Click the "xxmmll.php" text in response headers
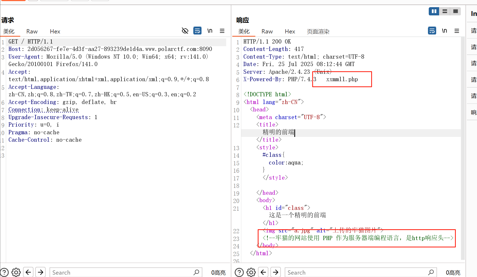This screenshot has height=277, width=477. click(342, 79)
